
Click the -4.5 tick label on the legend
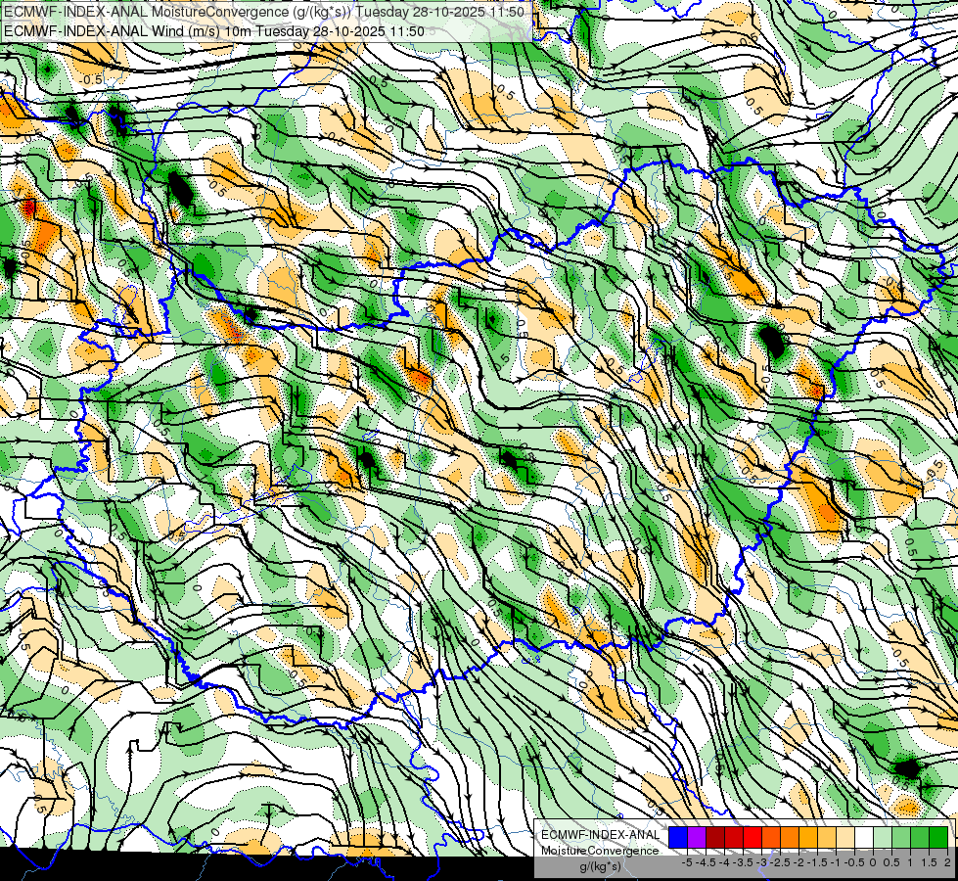click(x=706, y=862)
